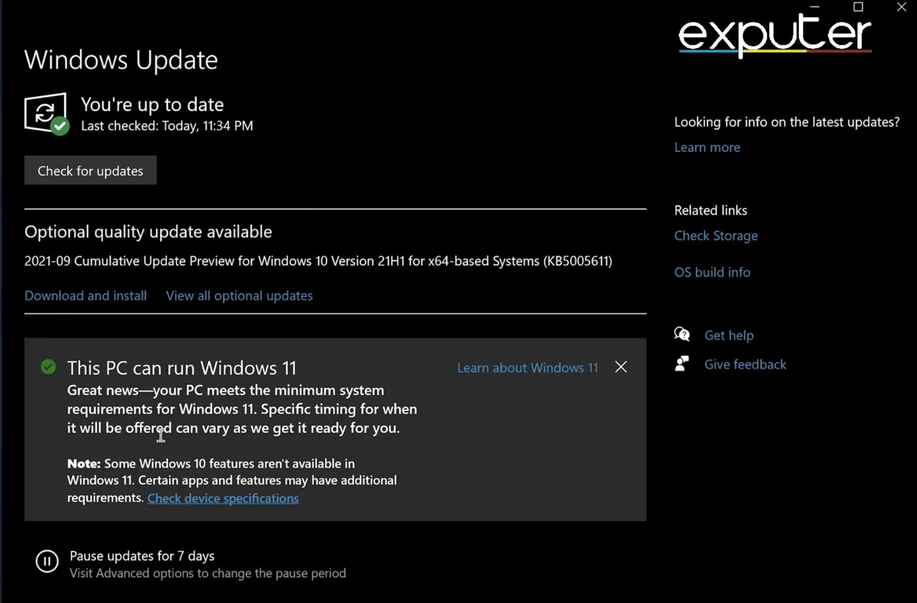Open View all optional updates
The image size is (917, 603).
click(x=239, y=296)
